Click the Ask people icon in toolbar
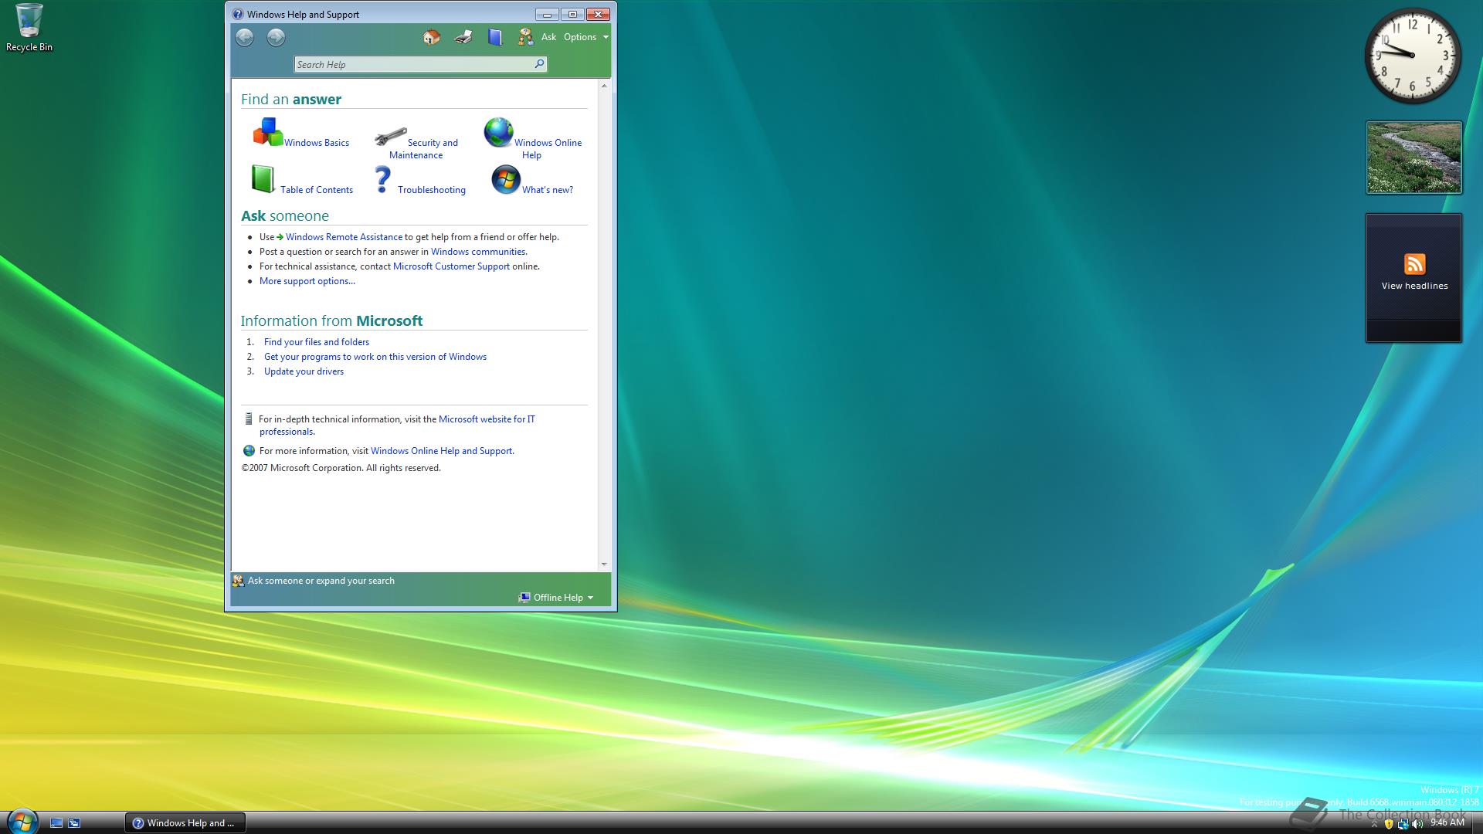The width and height of the screenshot is (1483, 834). (x=526, y=37)
